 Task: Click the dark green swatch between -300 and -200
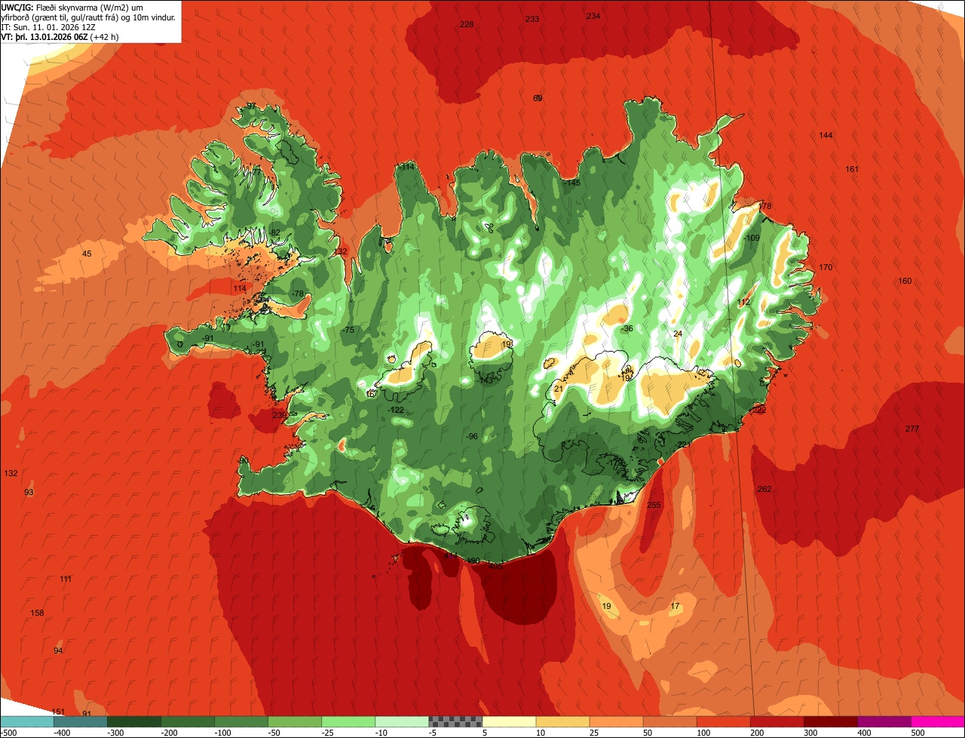134,722
